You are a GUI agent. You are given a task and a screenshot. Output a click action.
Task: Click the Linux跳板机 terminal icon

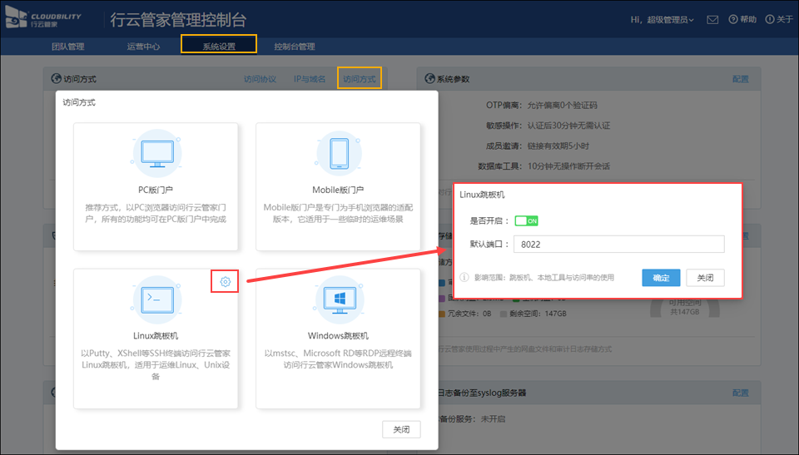click(x=156, y=299)
